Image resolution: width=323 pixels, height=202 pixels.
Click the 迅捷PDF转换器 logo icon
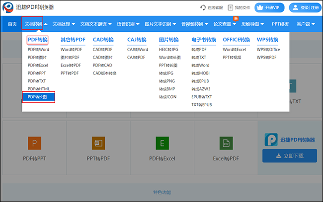coord(8,7)
